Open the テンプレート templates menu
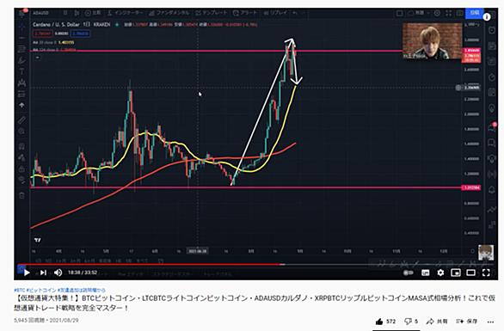The width and height of the screenshot is (504, 331). [212, 13]
